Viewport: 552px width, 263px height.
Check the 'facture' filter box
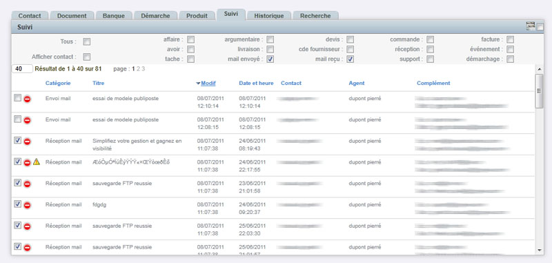(x=510, y=39)
